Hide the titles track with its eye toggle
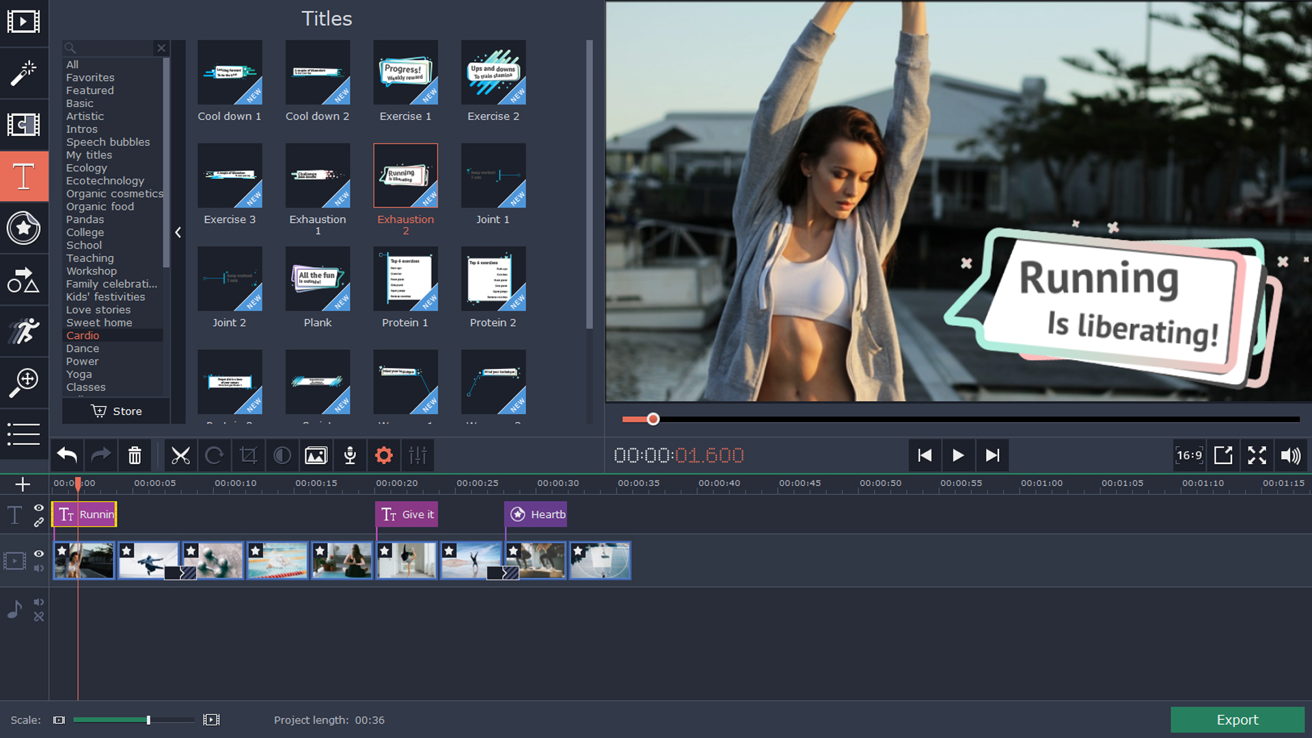 click(39, 508)
